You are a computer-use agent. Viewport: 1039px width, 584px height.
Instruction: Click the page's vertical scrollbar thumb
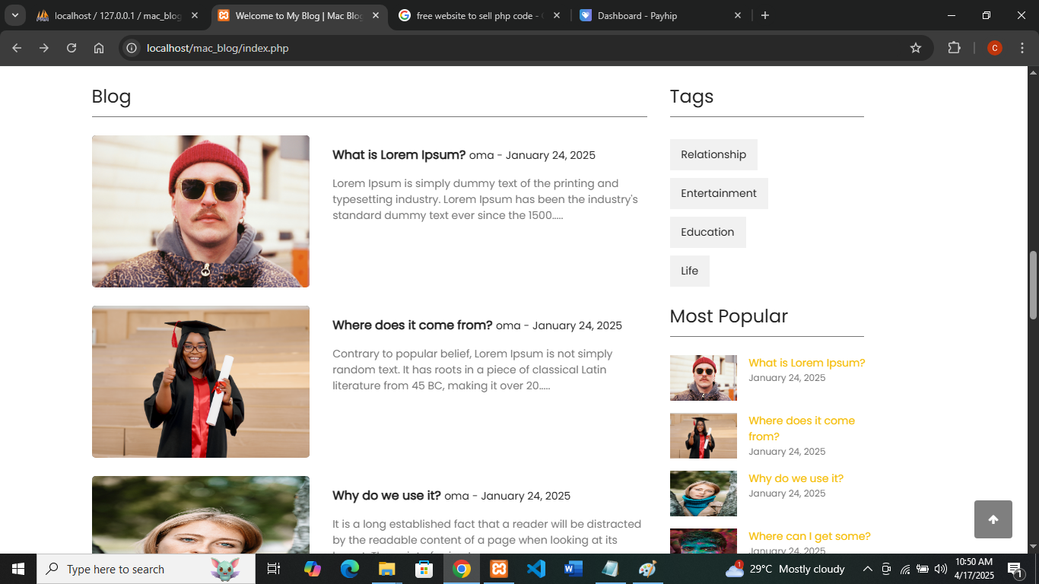point(1033,285)
